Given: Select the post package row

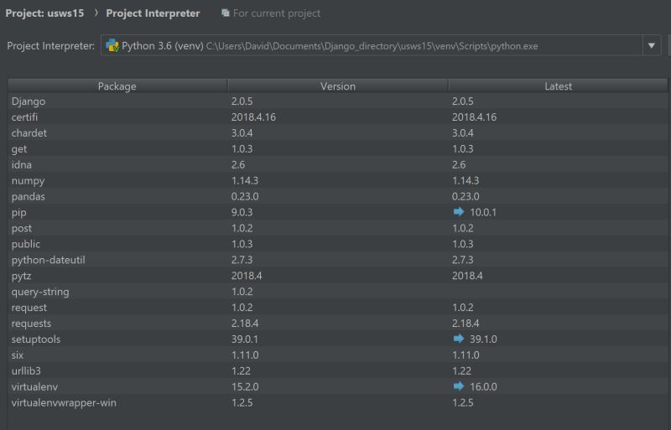Looking at the screenshot, I should [x=338, y=228].
